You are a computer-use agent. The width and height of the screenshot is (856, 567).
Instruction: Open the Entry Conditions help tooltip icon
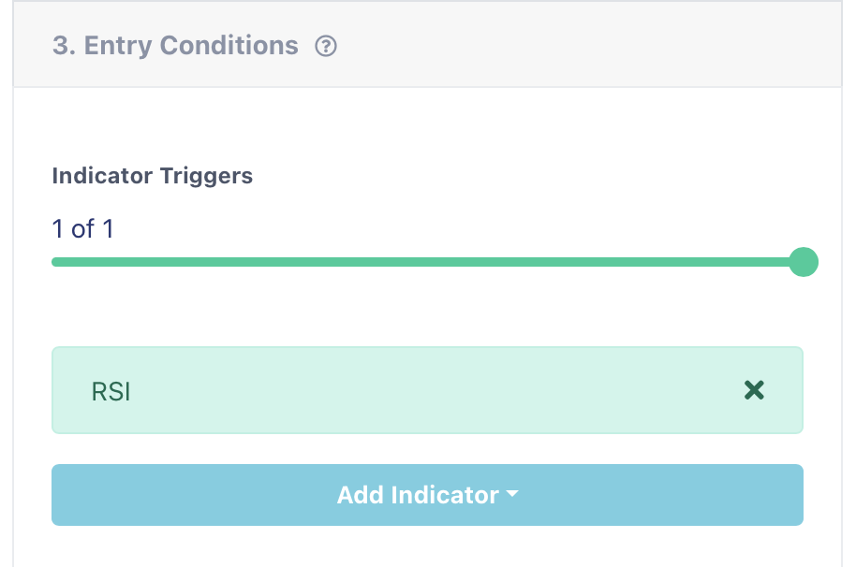[326, 46]
